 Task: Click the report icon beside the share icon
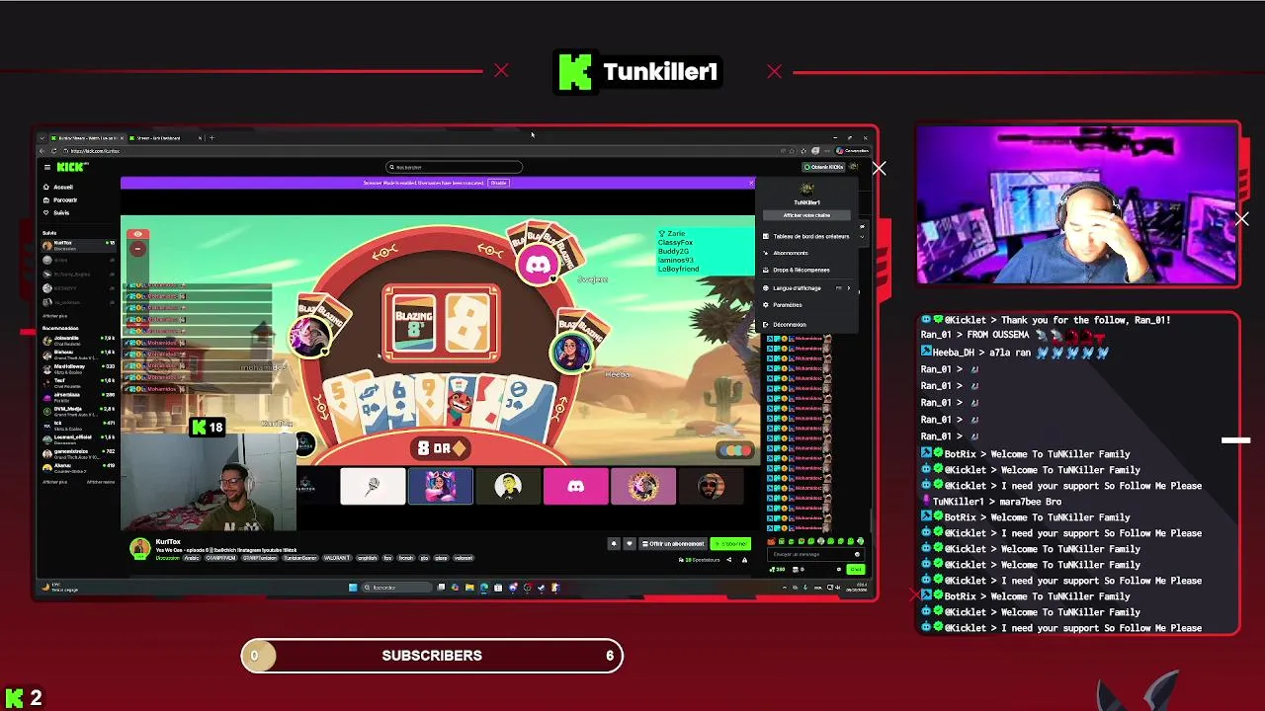tap(744, 560)
